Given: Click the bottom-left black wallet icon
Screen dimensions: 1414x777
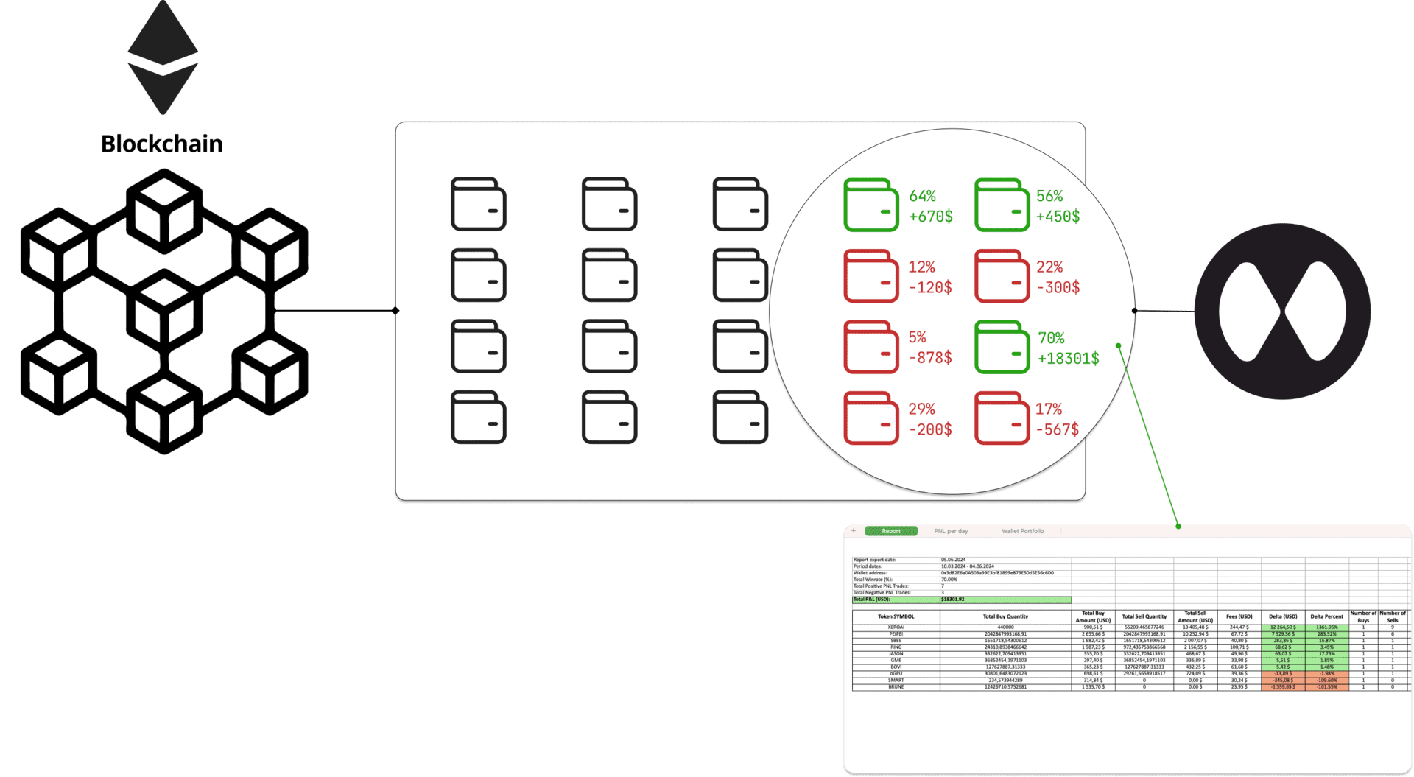Looking at the screenshot, I should [479, 417].
